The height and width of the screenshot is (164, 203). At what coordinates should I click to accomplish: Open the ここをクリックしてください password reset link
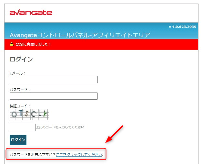(79, 155)
